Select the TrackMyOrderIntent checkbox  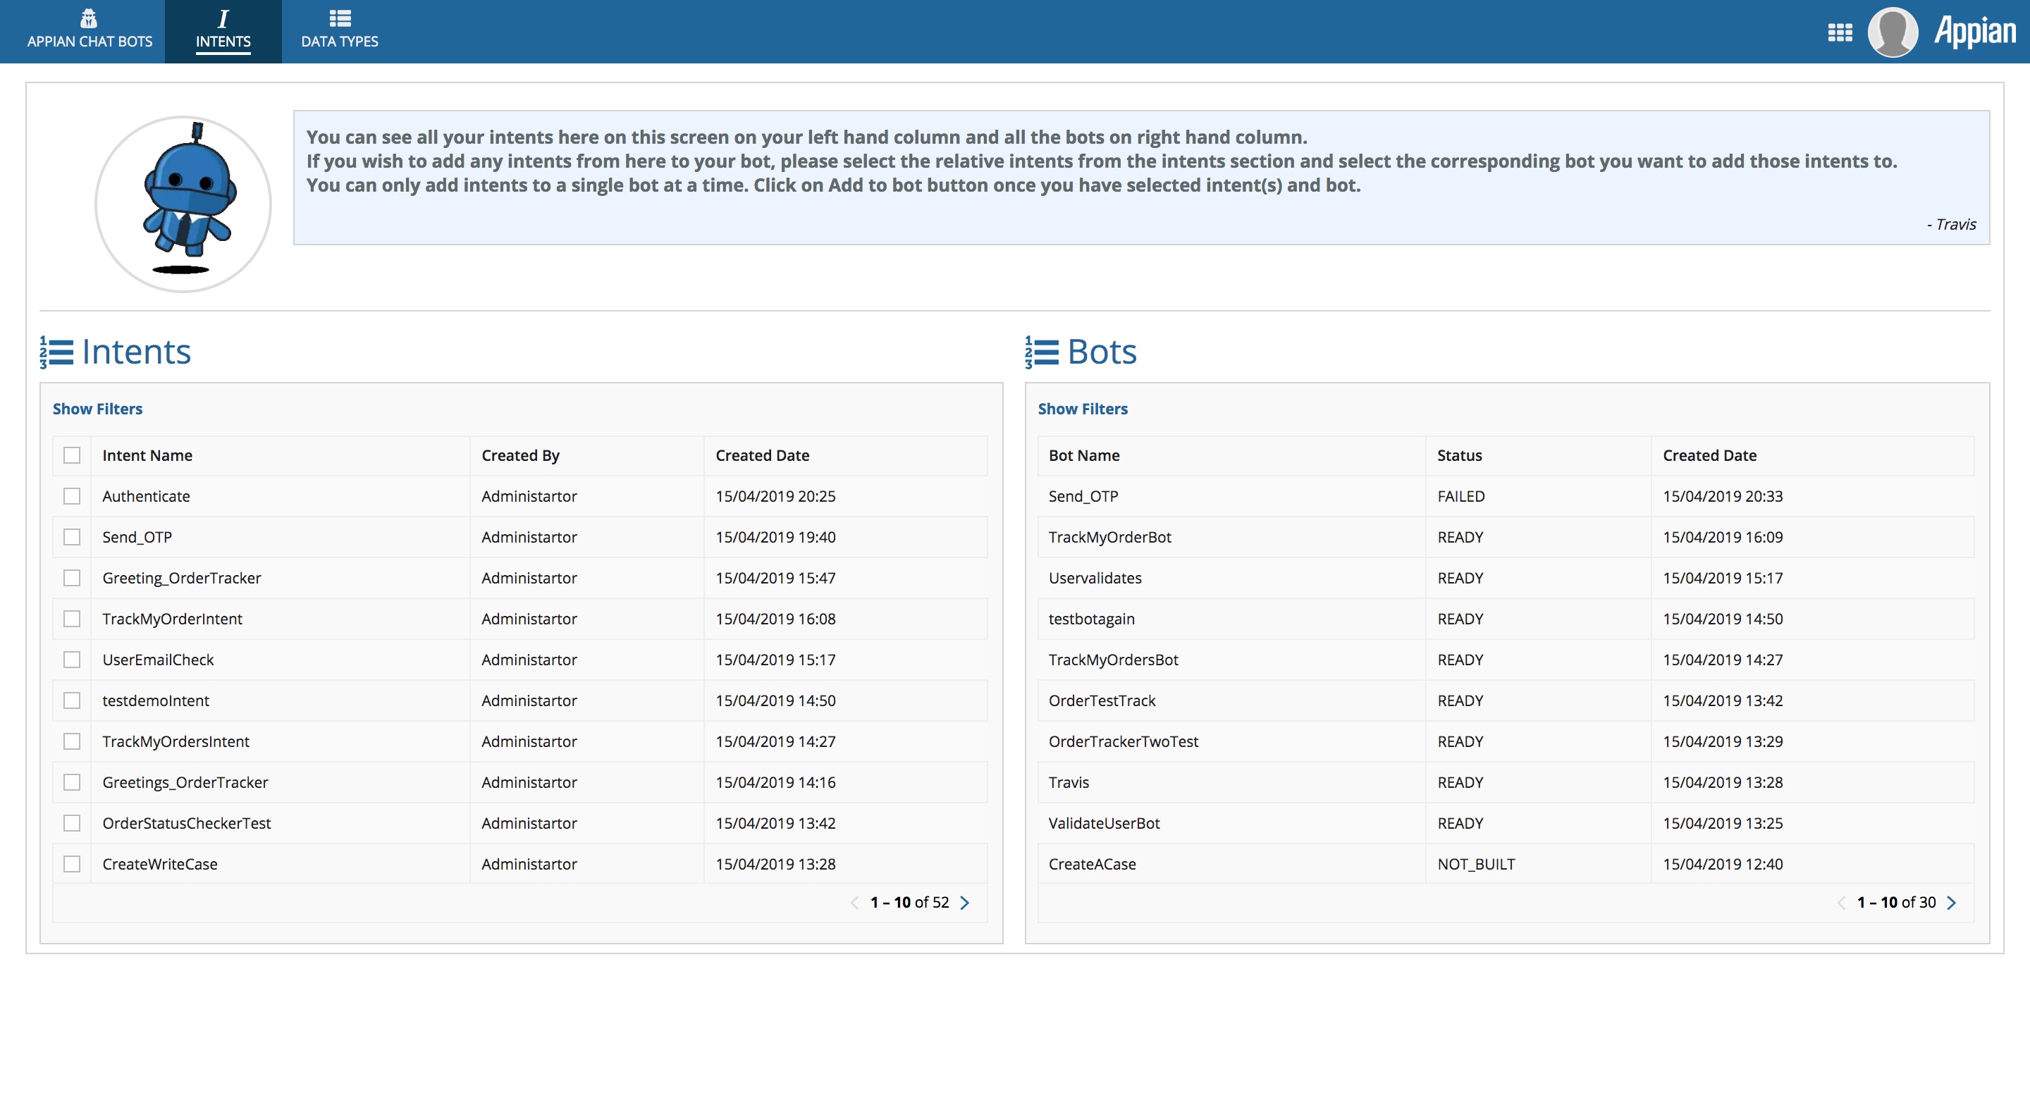(x=72, y=619)
